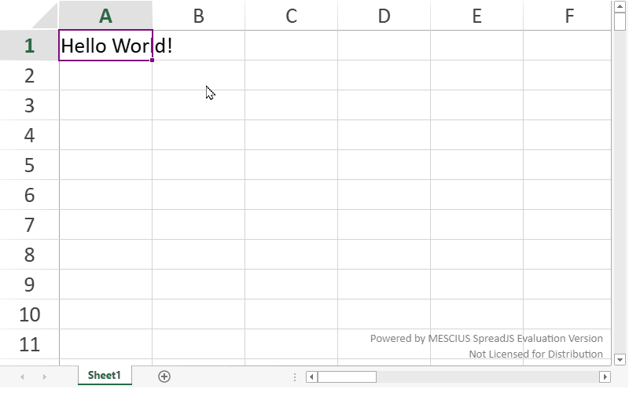The image size is (629, 393).
Task: Click the vertical scrollbar up arrow
Action: (620, 6)
